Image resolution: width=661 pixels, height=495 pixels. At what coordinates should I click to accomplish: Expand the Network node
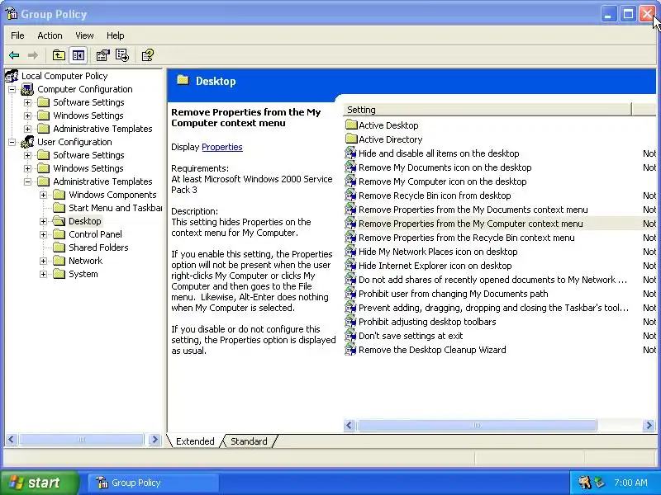coord(44,261)
